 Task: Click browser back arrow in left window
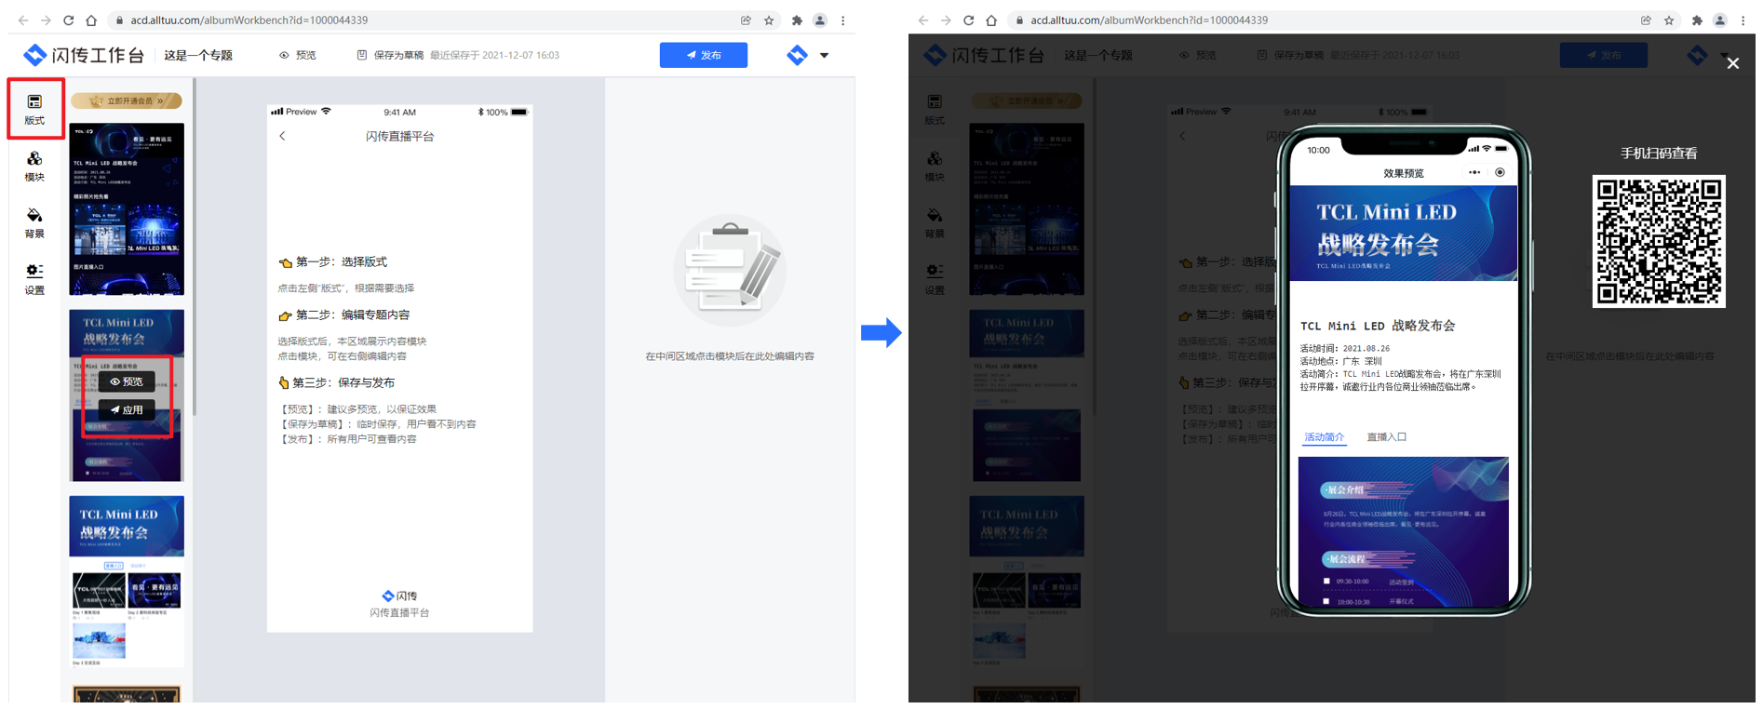tap(23, 20)
